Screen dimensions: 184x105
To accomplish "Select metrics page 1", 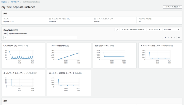I will click(x=165, y=37).
